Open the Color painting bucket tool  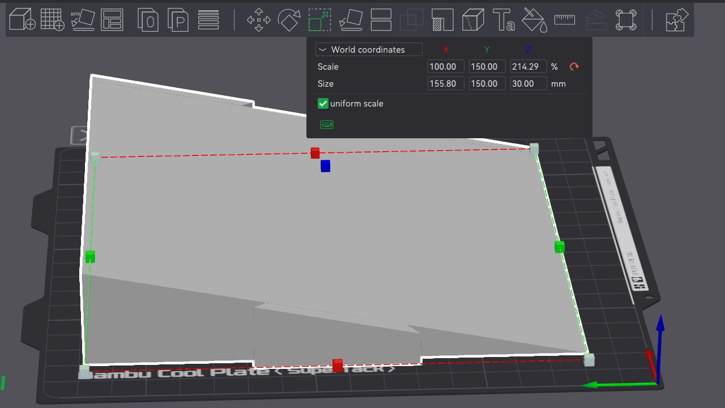pos(534,19)
